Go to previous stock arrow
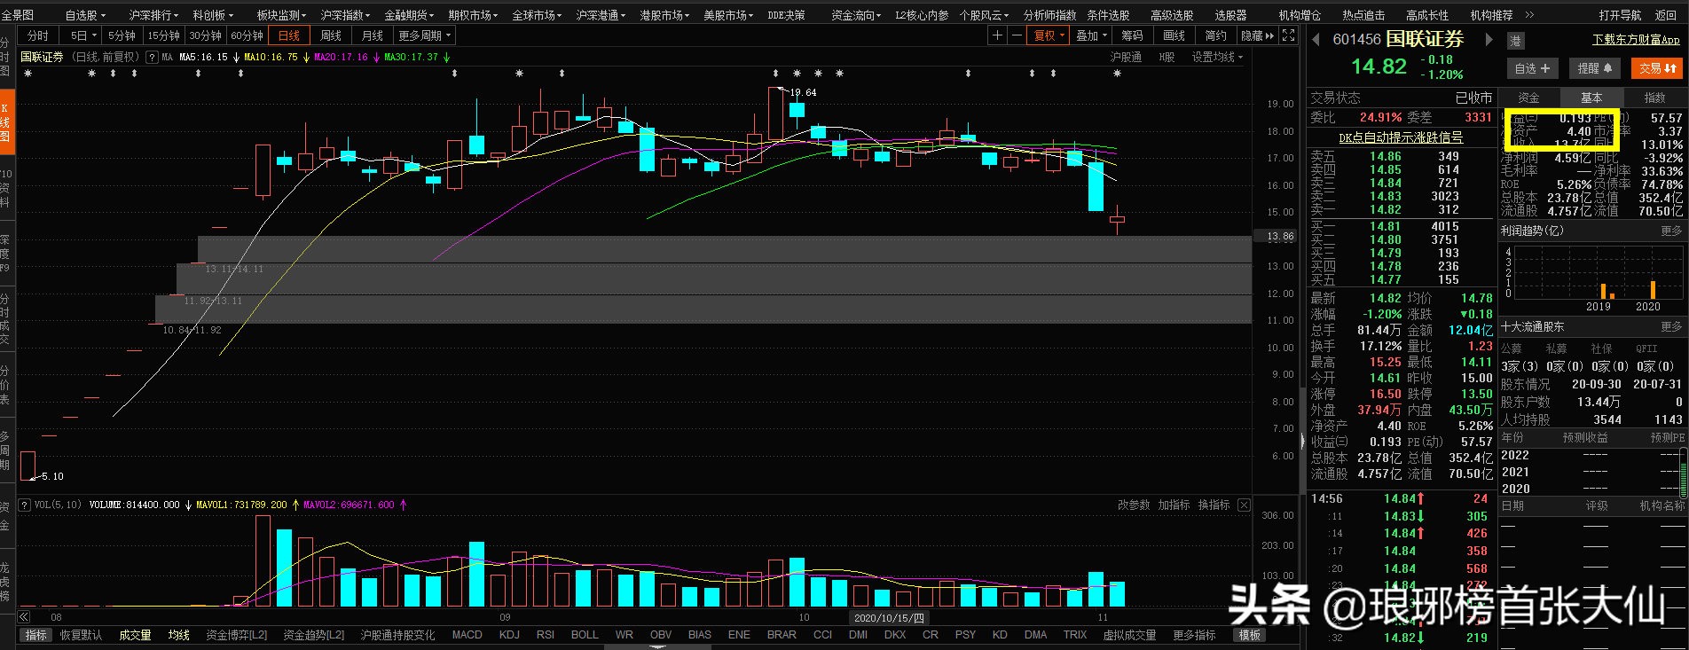This screenshot has height=650, width=1689. 1316,40
